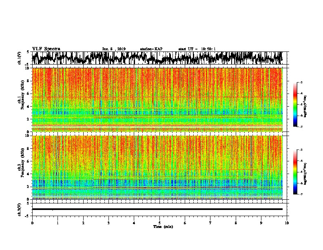Click time axis tick label "5"
The width and height of the screenshot is (323, 250).
(159, 223)
